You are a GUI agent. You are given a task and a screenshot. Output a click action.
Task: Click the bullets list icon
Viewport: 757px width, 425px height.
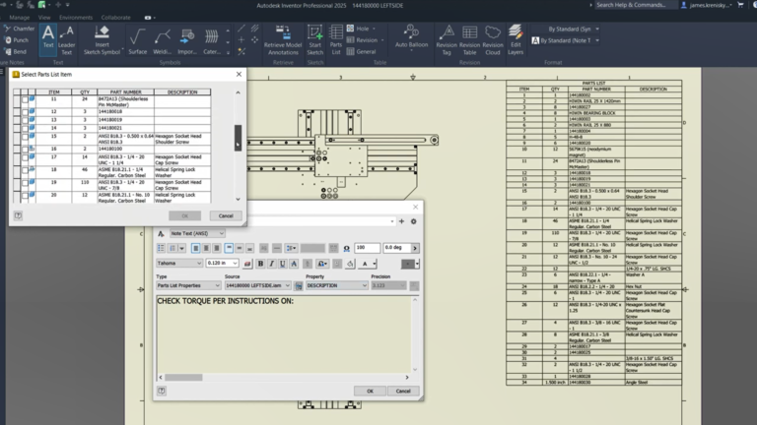(161, 248)
